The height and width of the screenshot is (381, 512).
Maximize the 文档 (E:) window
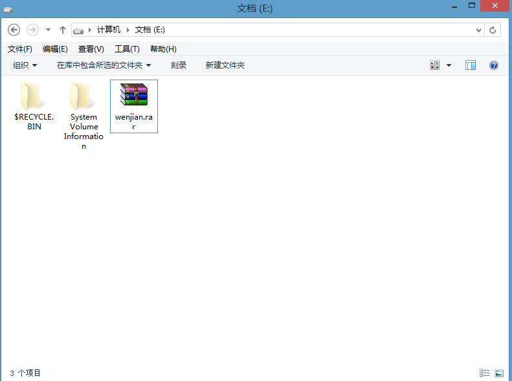[471, 6]
